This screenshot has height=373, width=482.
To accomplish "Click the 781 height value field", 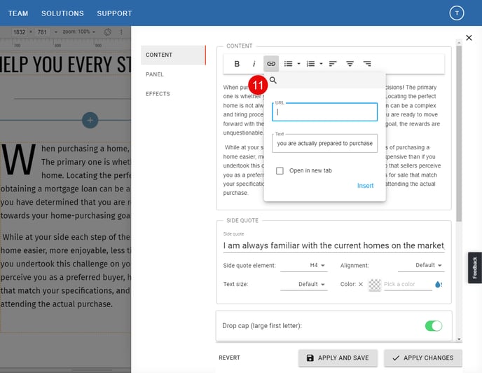I will (x=42, y=32).
